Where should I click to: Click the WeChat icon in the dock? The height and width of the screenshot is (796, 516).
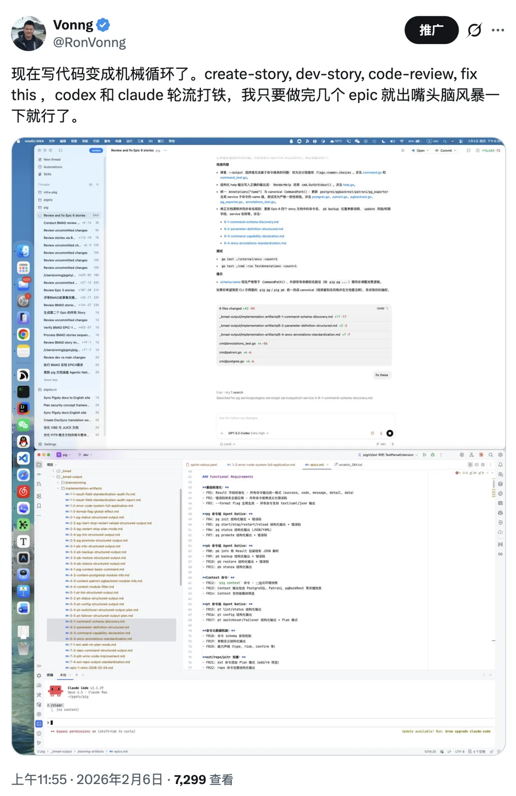click(x=23, y=425)
